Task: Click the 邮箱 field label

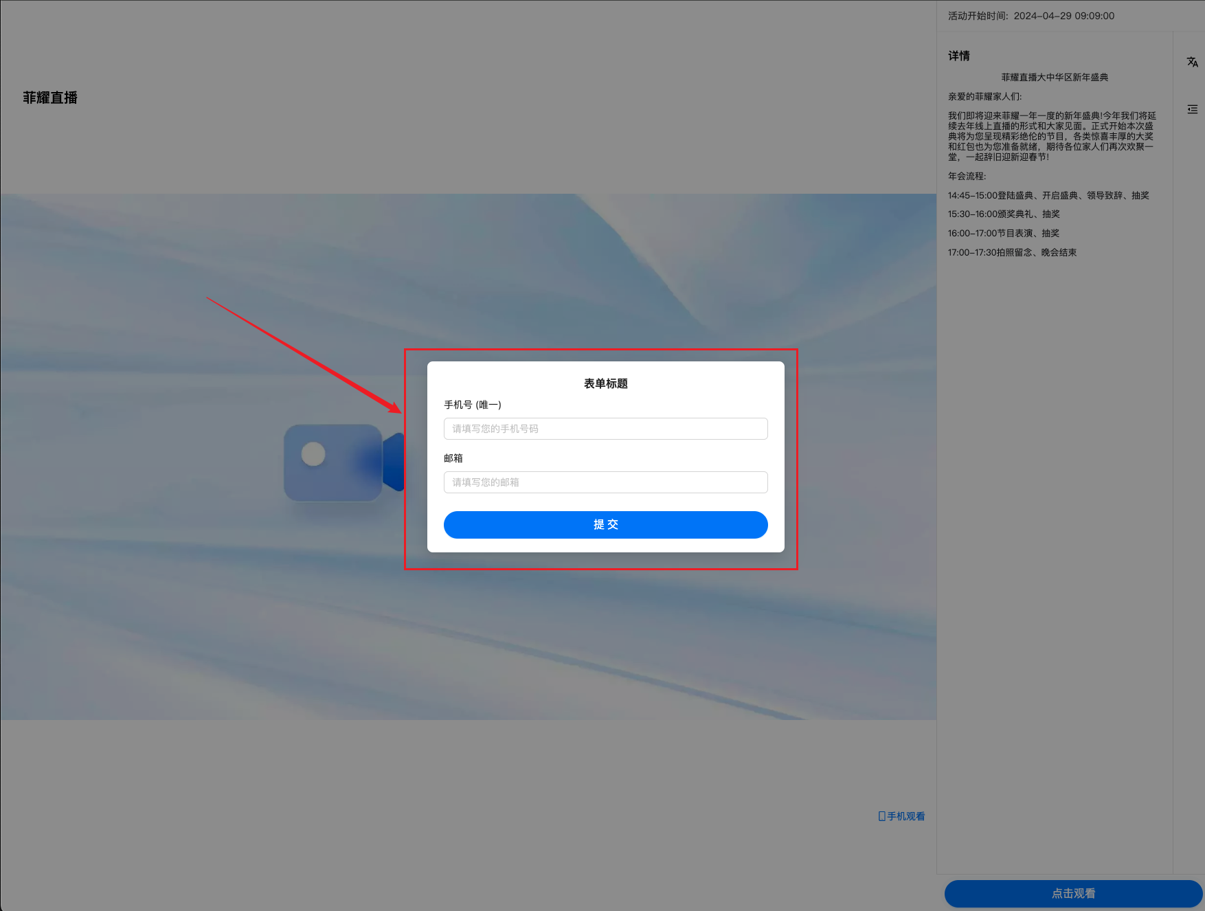Action: point(453,458)
